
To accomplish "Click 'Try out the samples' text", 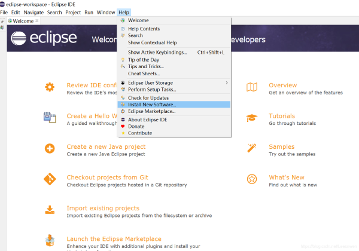I will coord(292,154).
